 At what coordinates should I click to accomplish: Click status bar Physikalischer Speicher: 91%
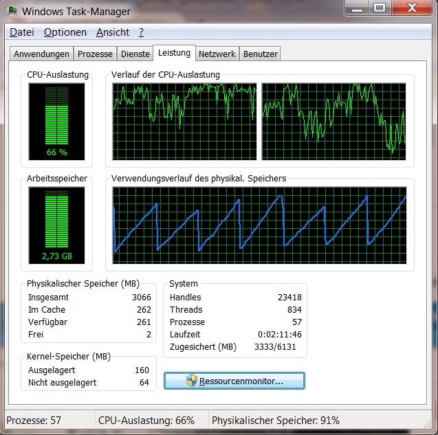click(276, 421)
